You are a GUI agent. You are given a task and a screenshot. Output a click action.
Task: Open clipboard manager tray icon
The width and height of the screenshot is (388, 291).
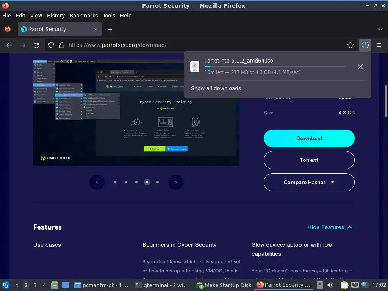coord(344,285)
